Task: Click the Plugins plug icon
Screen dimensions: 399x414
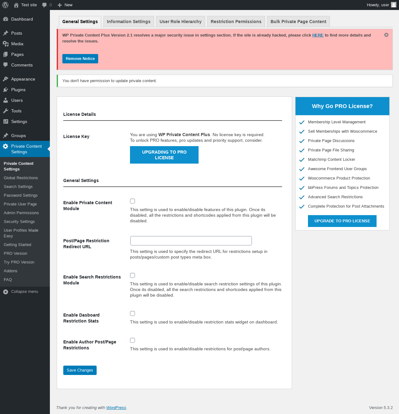Action: 6,90
